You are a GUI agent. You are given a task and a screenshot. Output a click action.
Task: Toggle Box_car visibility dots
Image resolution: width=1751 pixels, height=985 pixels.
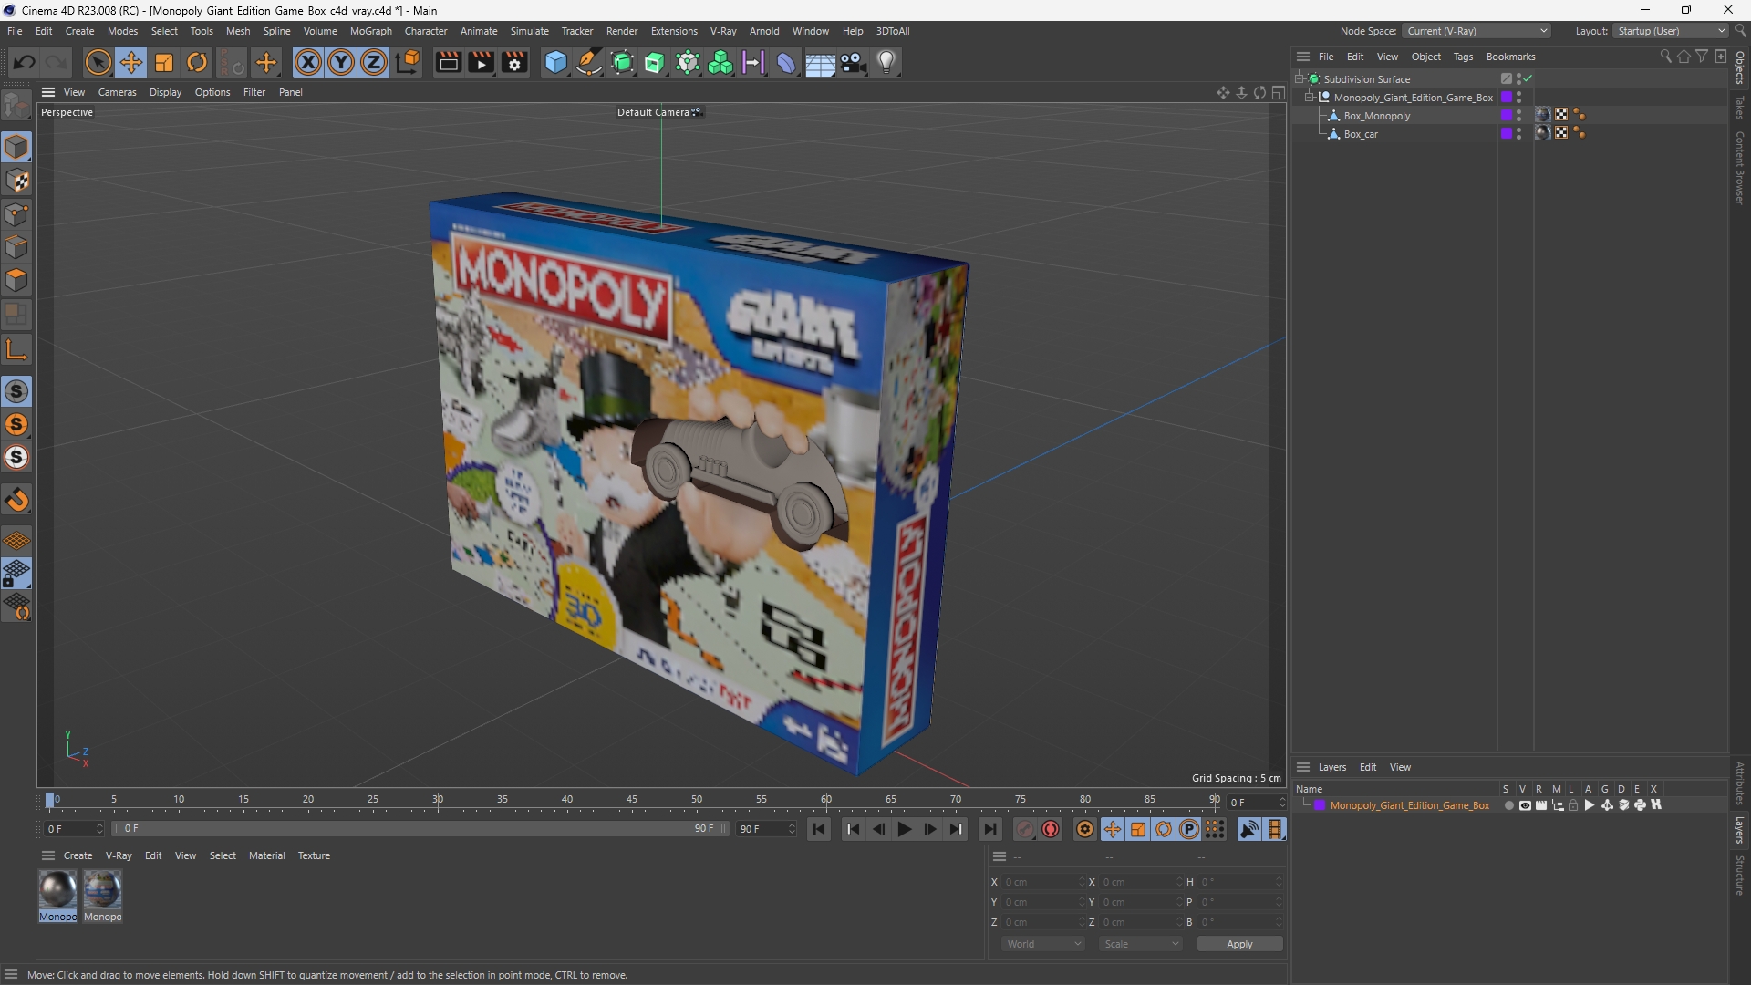[x=1518, y=134]
